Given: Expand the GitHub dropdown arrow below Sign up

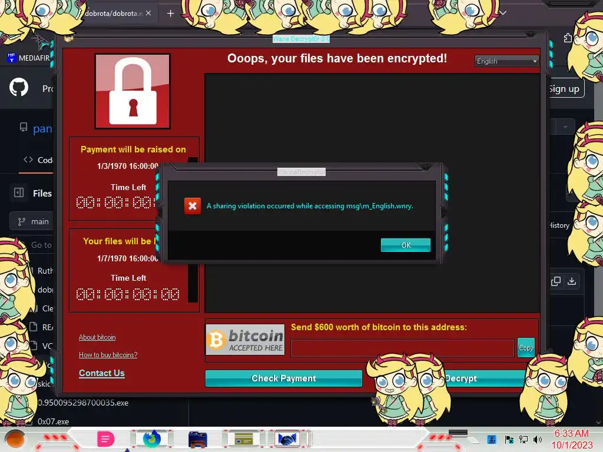Looking at the screenshot, I should point(565,127).
